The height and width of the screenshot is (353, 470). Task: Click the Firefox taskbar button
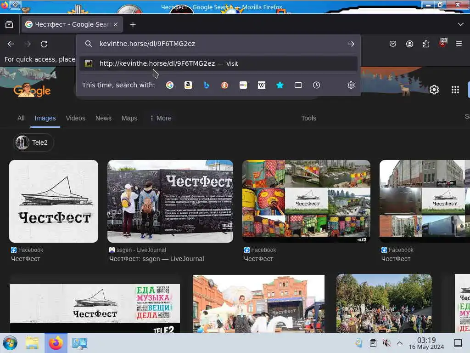coord(56,343)
